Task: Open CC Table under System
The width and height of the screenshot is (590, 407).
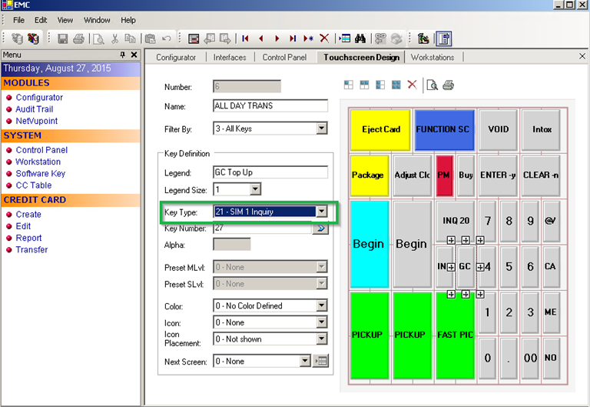Action: tap(34, 185)
